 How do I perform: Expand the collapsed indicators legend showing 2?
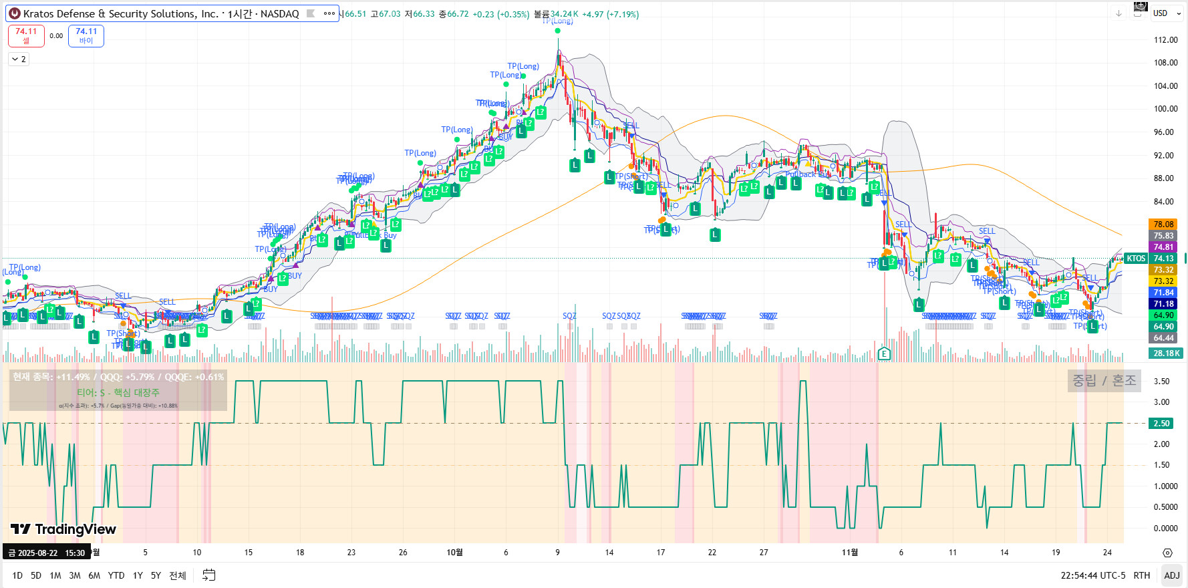tap(19, 59)
